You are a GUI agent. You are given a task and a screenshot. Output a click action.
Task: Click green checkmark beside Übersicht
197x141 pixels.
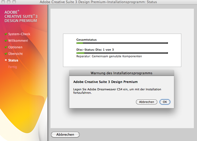pos(6,54)
